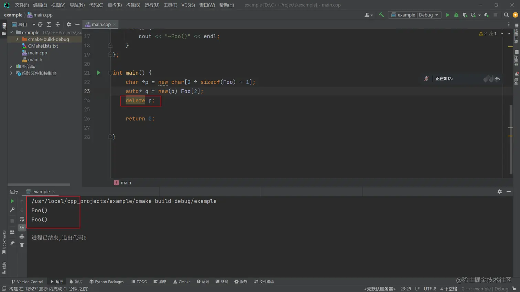Start debugging with the green bug icon
The height and width of the screenshot is (292, 520).
pyautogui.click(x=456, y=15)
